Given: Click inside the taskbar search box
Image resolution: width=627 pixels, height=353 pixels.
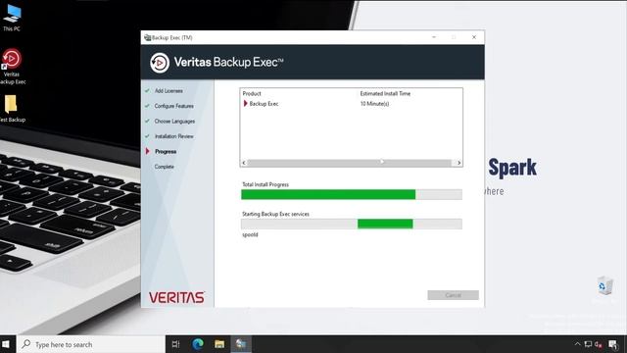Looking at the screenshot, I should [x=91, y=344].
